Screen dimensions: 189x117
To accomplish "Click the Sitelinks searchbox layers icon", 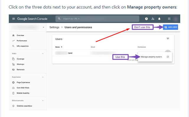I will pos(13,106).
